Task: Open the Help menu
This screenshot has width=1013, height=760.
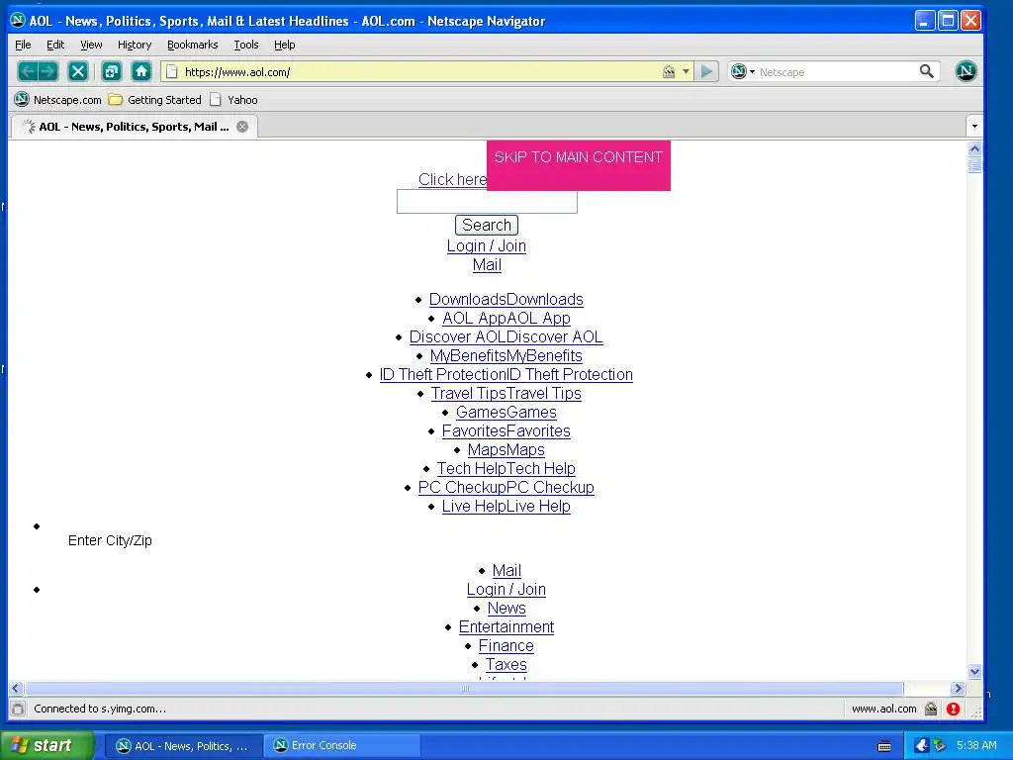Action: coord(284,45)
